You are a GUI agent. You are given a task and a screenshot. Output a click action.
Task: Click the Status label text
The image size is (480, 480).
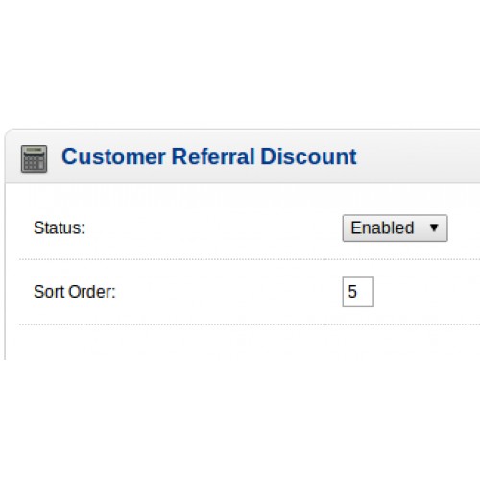60,228
